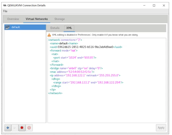Click the uuid value 5962db15-2851-4825
The height and width of the screenshot is (135, 172).
[x=85, y=47]
